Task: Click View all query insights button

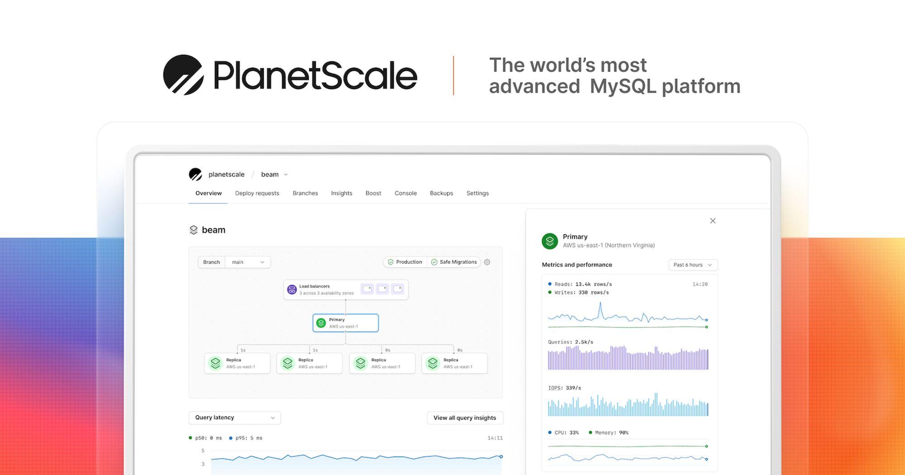Action: [x=465, y=418]
